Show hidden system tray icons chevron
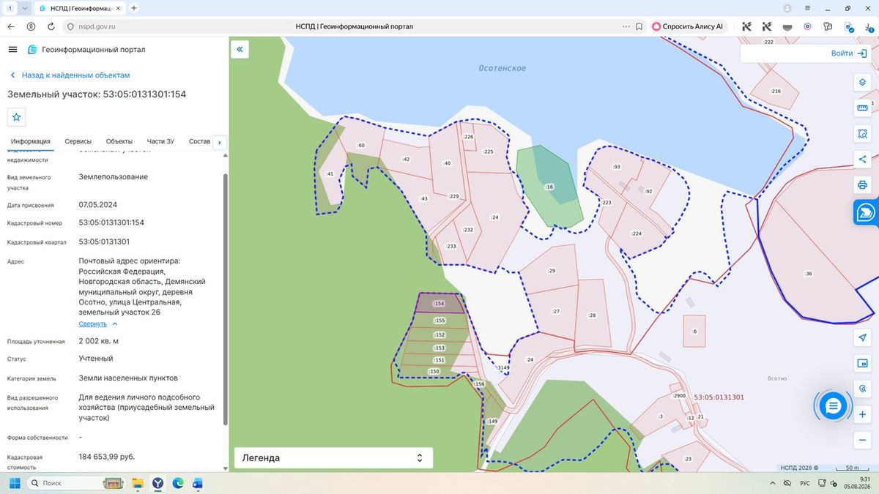Image resolution: width=879 pixels, height=494 pixels. pyautogui.click(x=774, y=483)
